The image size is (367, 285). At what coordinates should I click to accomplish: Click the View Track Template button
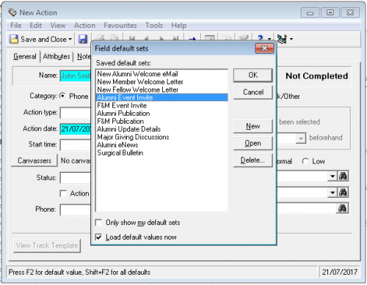pos(47,245)
